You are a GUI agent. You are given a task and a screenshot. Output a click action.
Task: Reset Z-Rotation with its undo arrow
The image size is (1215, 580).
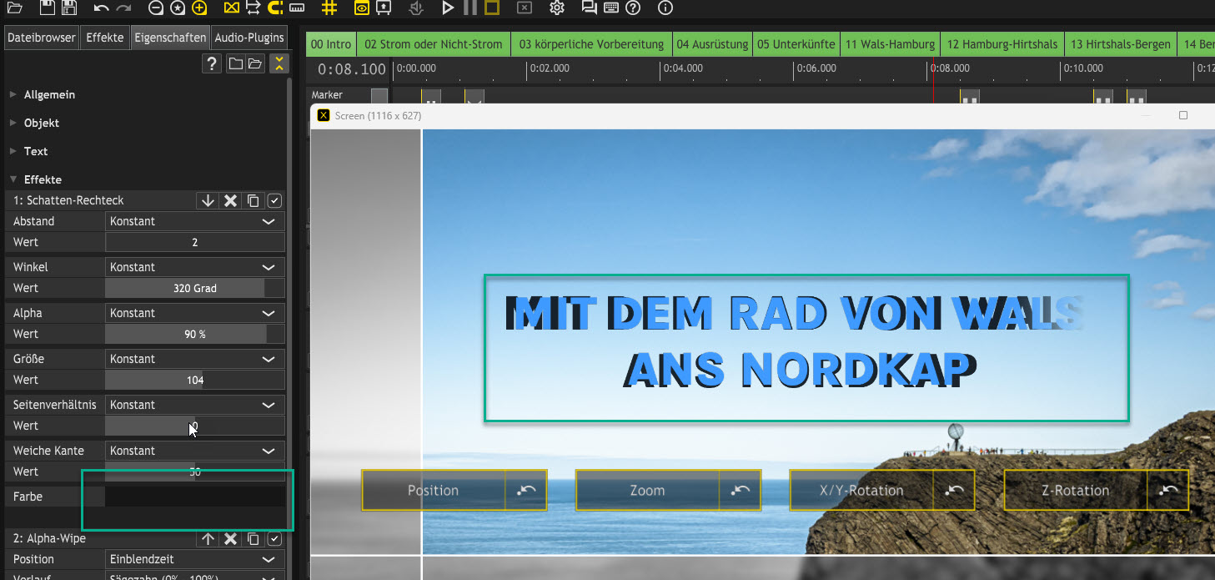click(1168, 491)
